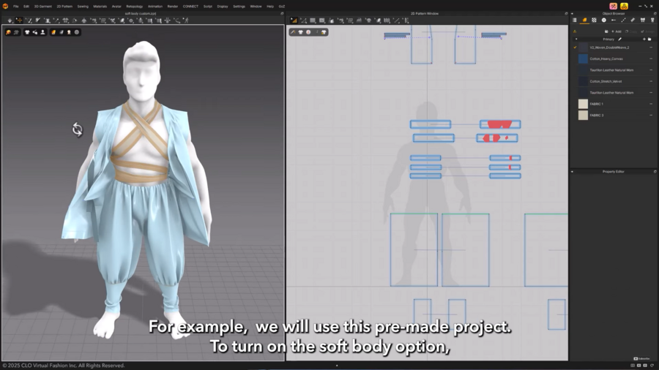Open the Avatar menu
Screen dimensions: 659x370
pyautogui.click(x=116, y=7)
